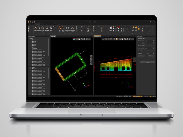Click the Match Layer button
The width and height of the screenshot is (183, 137).
click(127, 31)
